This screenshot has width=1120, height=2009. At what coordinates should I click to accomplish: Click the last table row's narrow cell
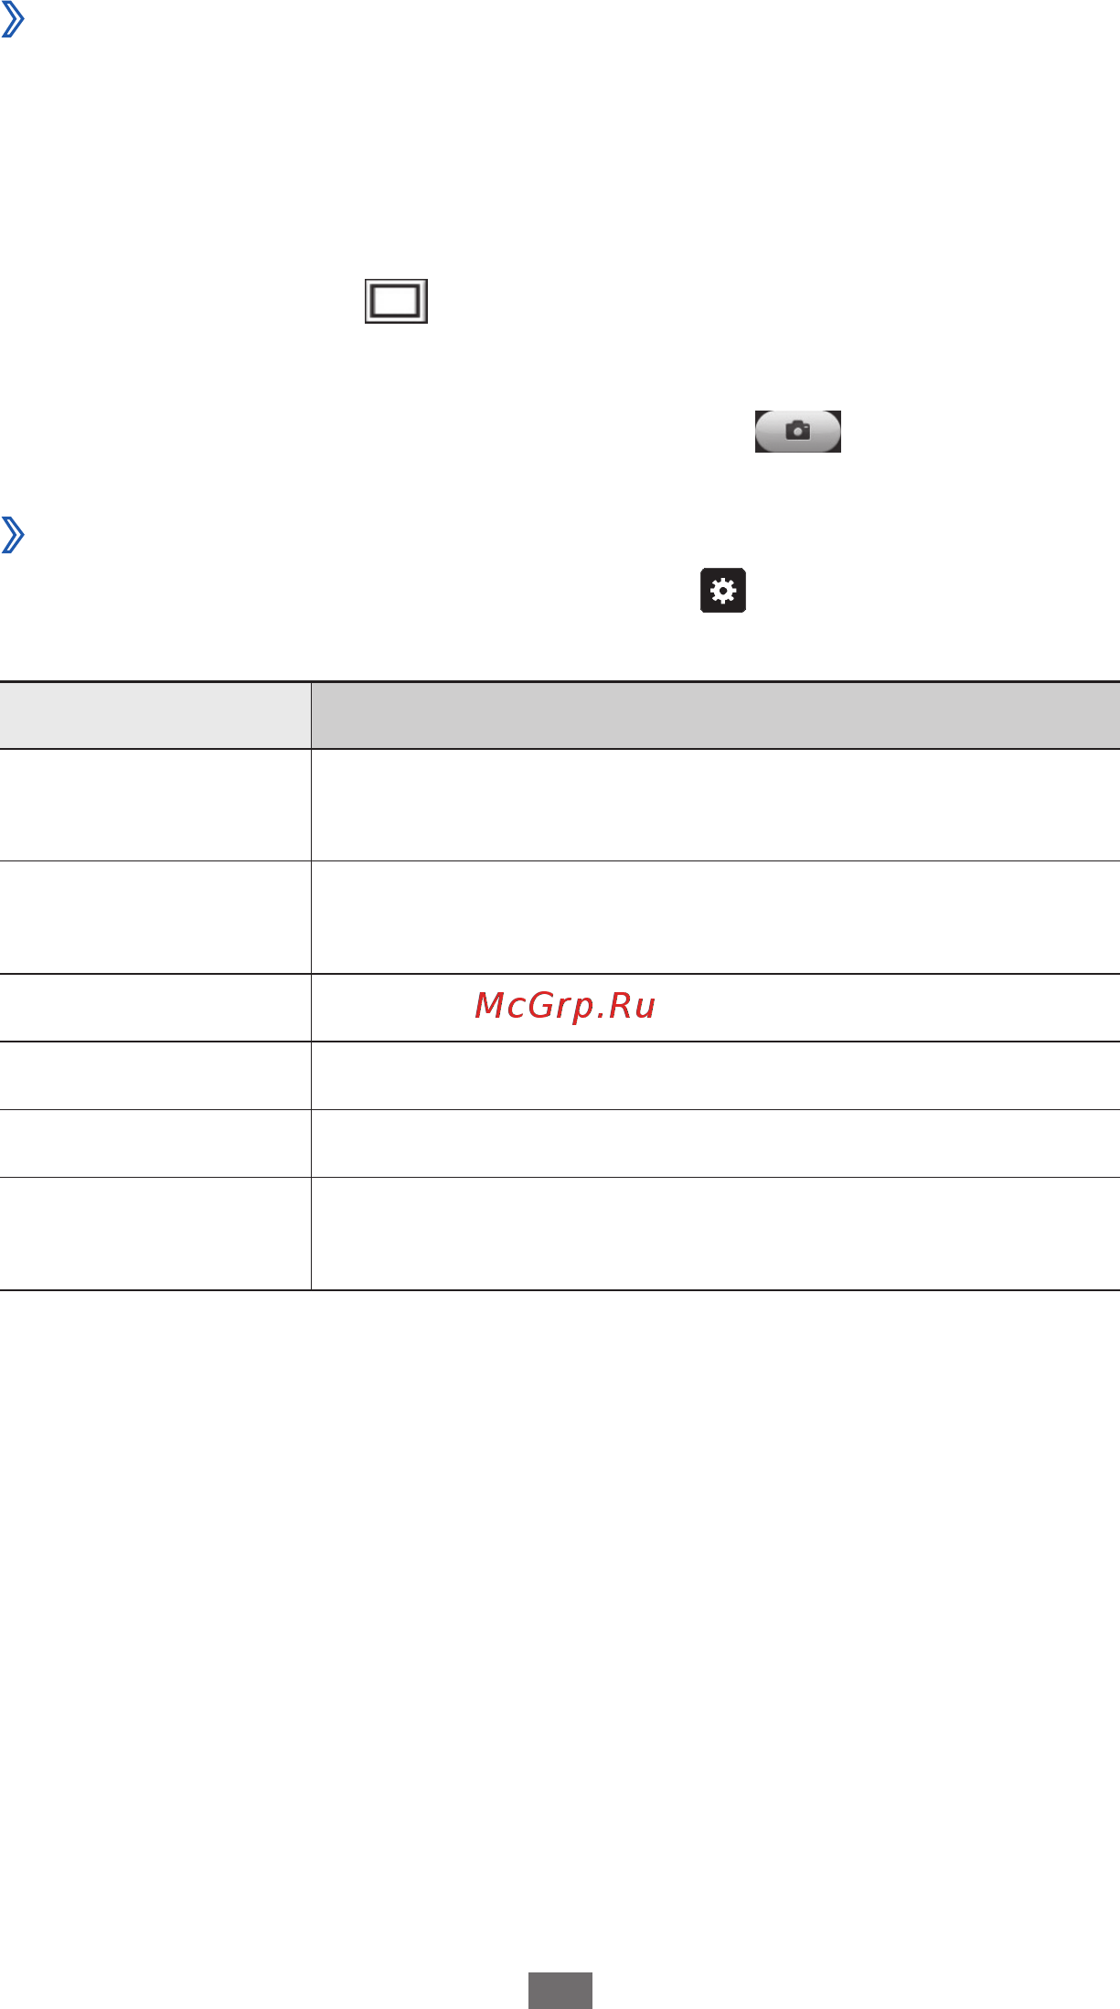pos(155,1234)
